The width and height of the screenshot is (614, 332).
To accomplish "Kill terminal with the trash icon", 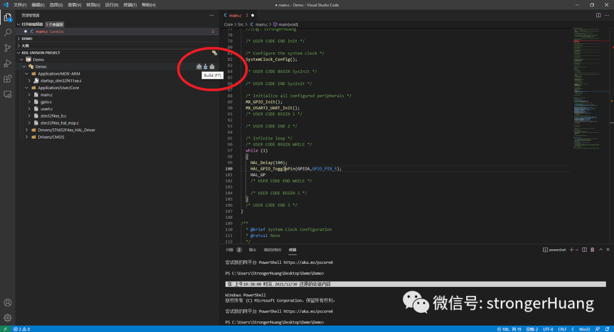I will coord(592,250).
